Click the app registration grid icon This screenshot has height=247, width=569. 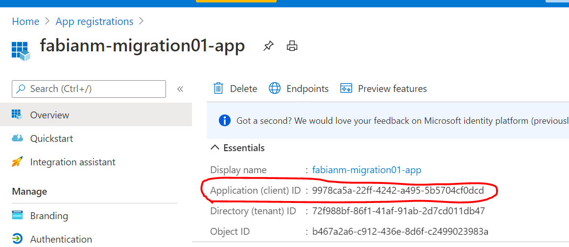[21, 51]
